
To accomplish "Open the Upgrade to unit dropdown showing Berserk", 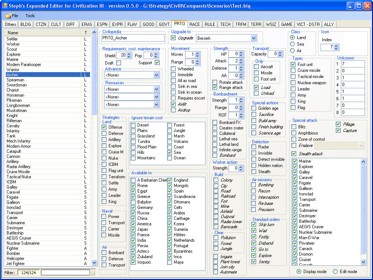I will tap(254, 38).
